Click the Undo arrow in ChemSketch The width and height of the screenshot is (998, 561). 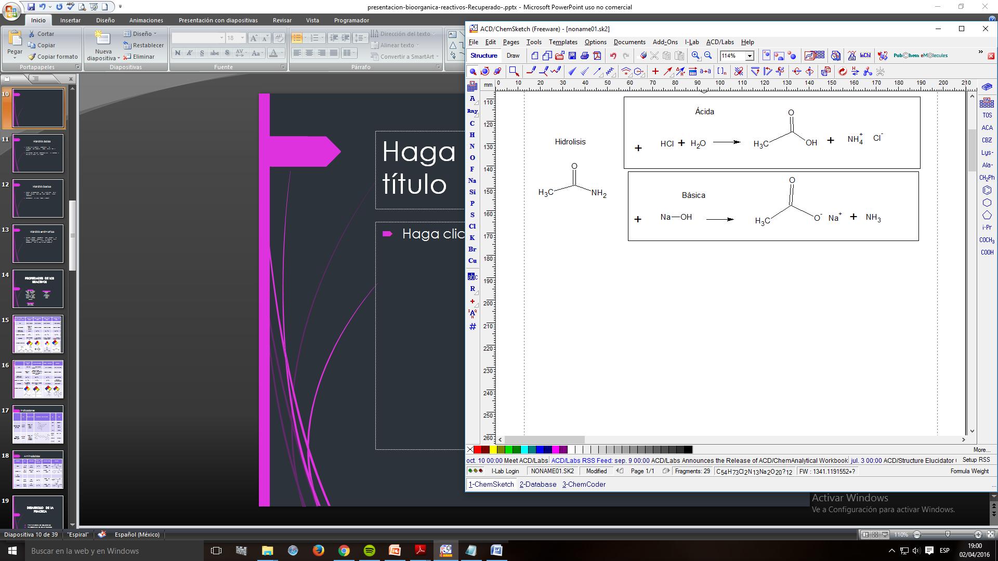(x=613, y=56)
